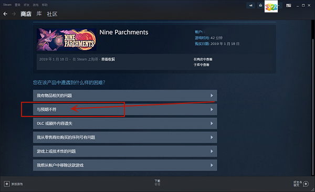Click the 在商店中查看 link
The height and width of the screenshot is (192, 315).
(x=203, y=59)
